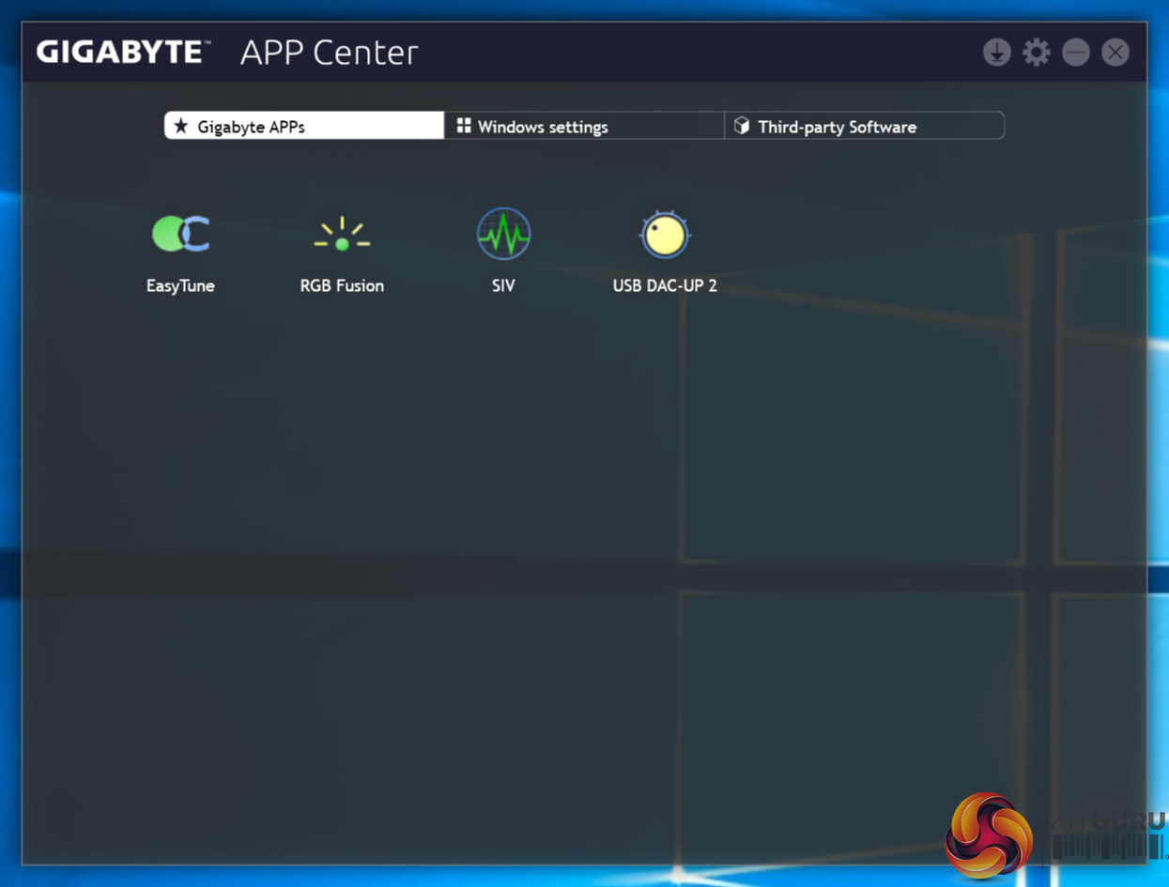This screenshot has height=887, width=1169.
Task: Click the RGB Fusion text label
Action: point(342,285)
